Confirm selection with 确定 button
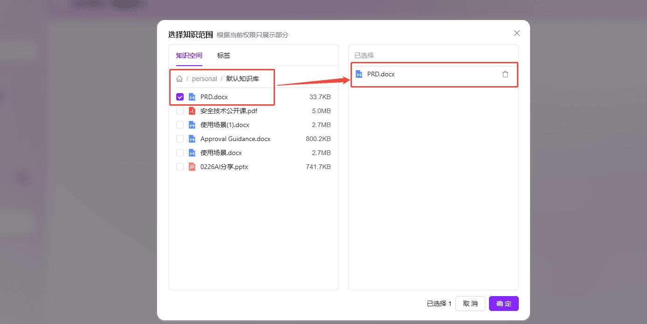The image size is (647, 324). [x=504, y=304]
